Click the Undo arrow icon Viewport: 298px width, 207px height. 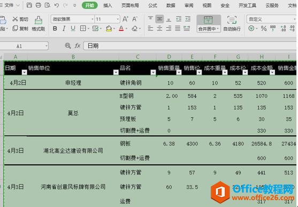[x=57, y=5]
